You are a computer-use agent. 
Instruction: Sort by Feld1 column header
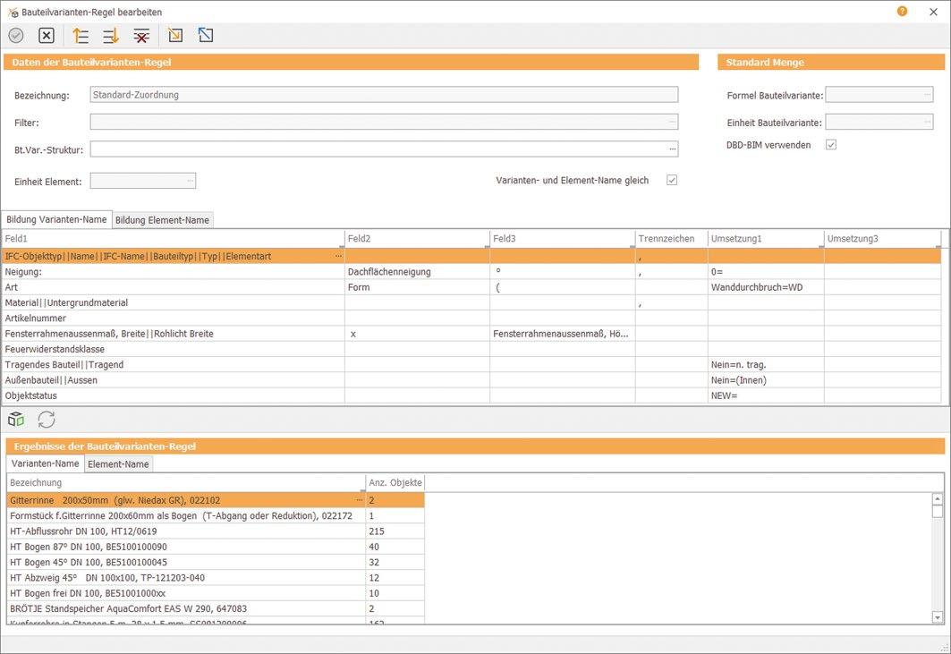click(174, 239)
